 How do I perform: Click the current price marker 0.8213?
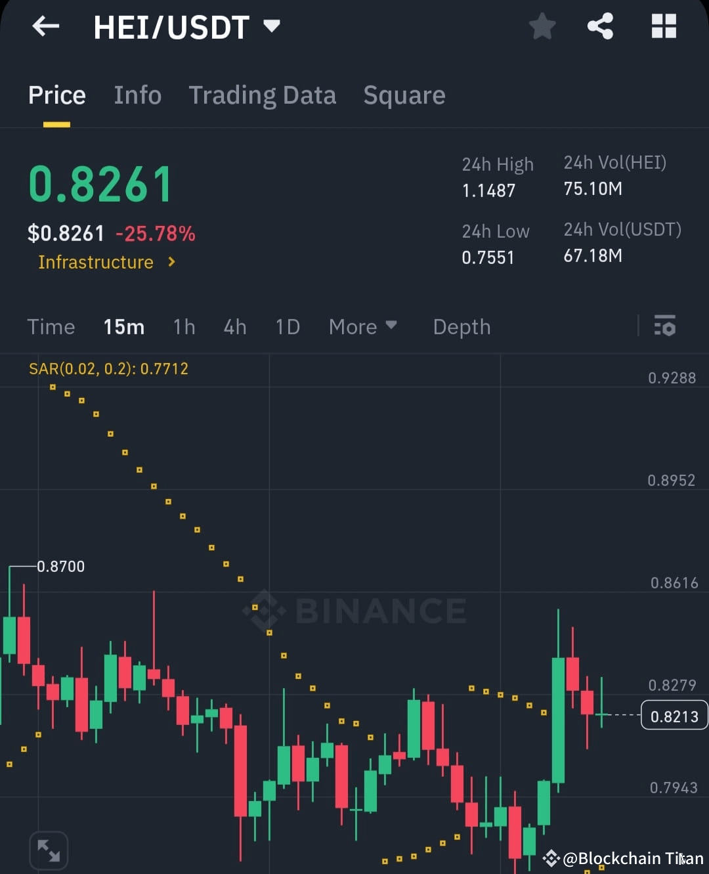674,716
